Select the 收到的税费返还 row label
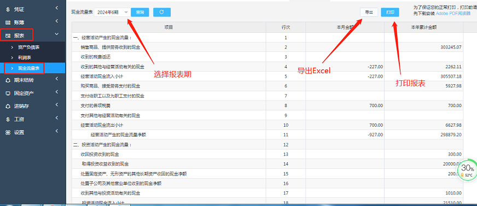 coord(96,57)
